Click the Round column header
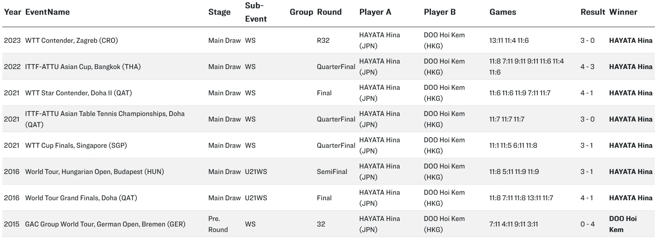 [329, 12]
